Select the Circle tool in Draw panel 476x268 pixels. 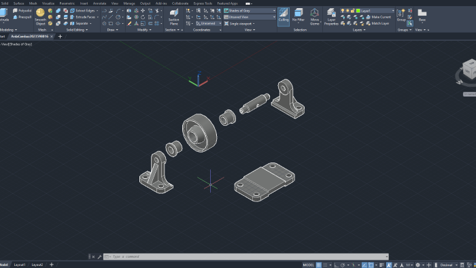tap(118, 17)
